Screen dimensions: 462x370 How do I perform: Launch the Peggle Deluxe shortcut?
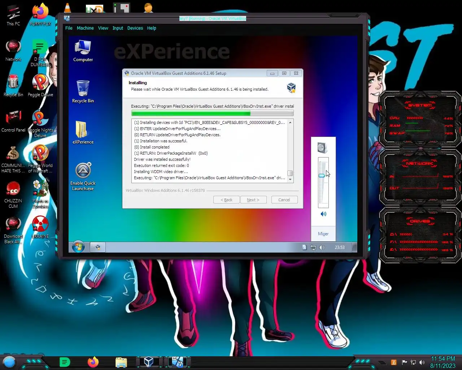pyautogui.click(x=40, y=86)
